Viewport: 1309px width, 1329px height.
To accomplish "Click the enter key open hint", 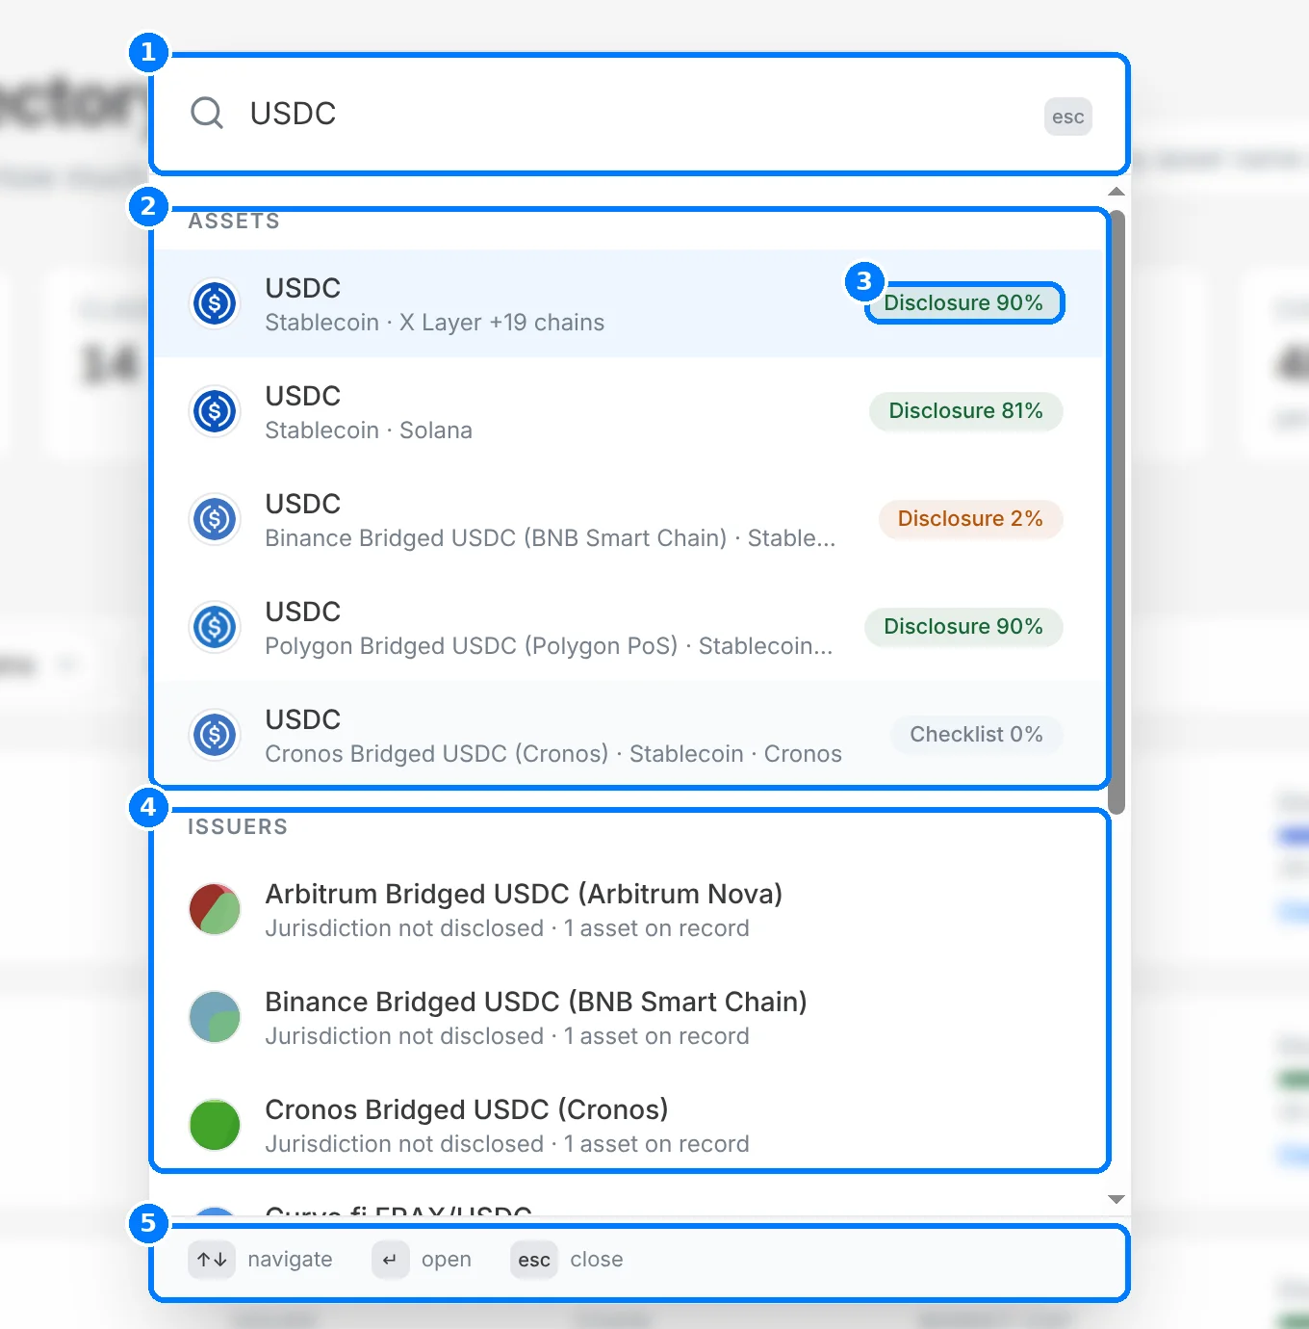I will point(390,1260).
